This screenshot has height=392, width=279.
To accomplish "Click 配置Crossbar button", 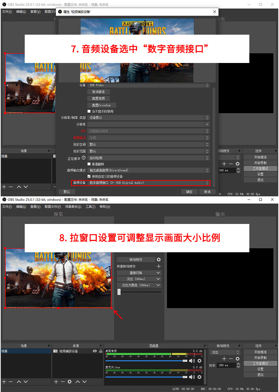I will 102,105.
